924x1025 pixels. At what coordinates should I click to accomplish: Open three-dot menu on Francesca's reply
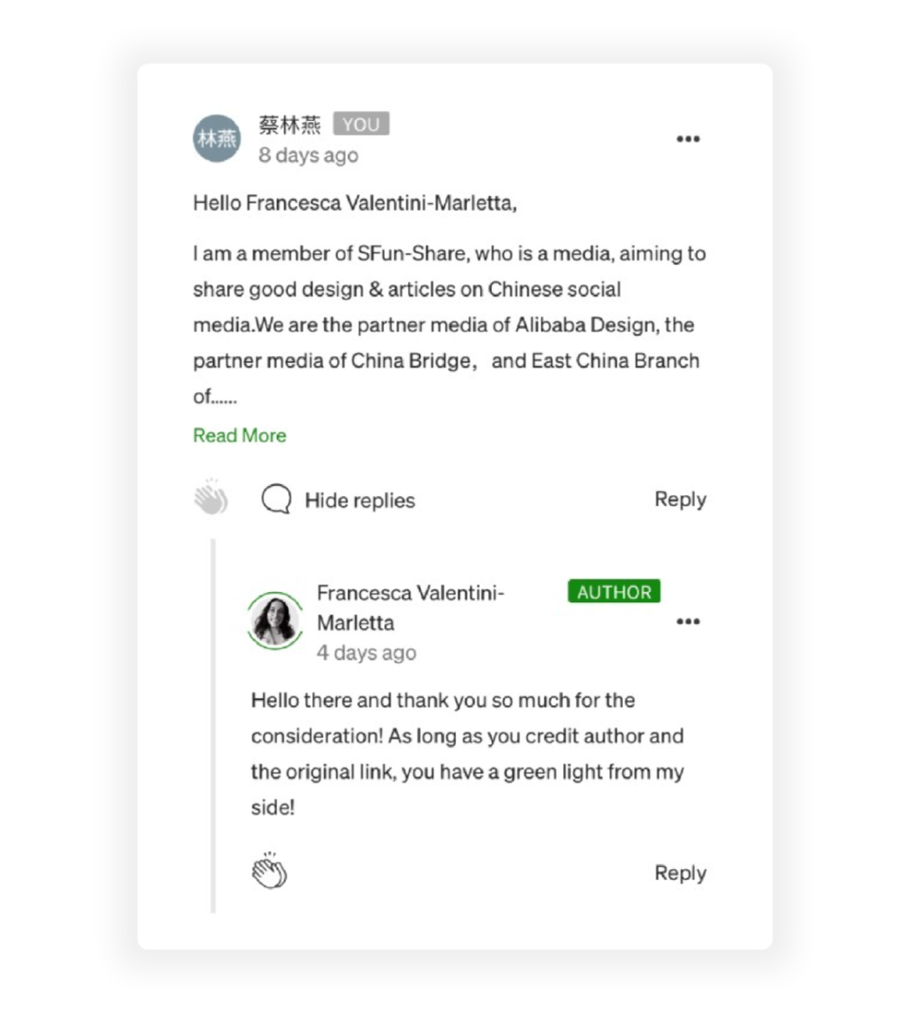click(688, 621)
